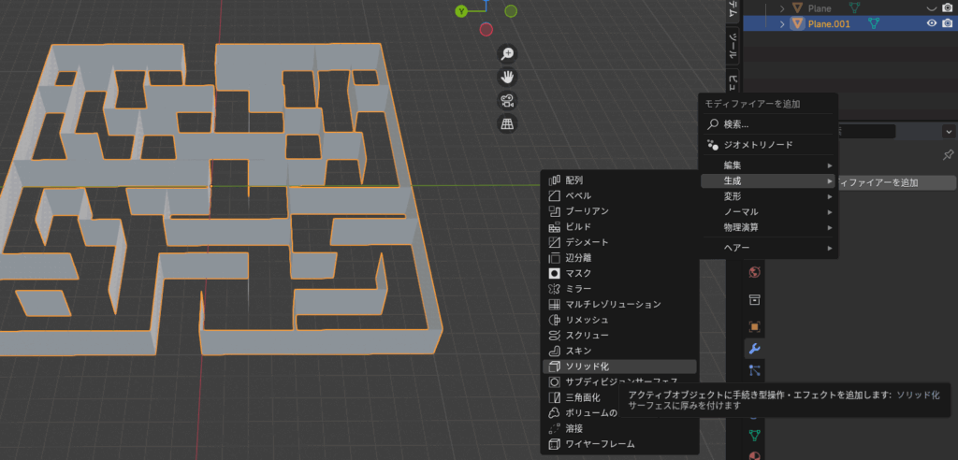Image resolution: width=958 pixels, height=460 pixels.
Task: Add the マスク (Mask) modifier
Action: (x=619, y=273)
